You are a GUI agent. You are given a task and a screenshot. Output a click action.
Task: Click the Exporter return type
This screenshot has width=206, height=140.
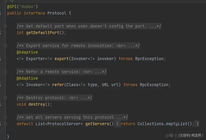pyautogui.click(x=36, y=59)
